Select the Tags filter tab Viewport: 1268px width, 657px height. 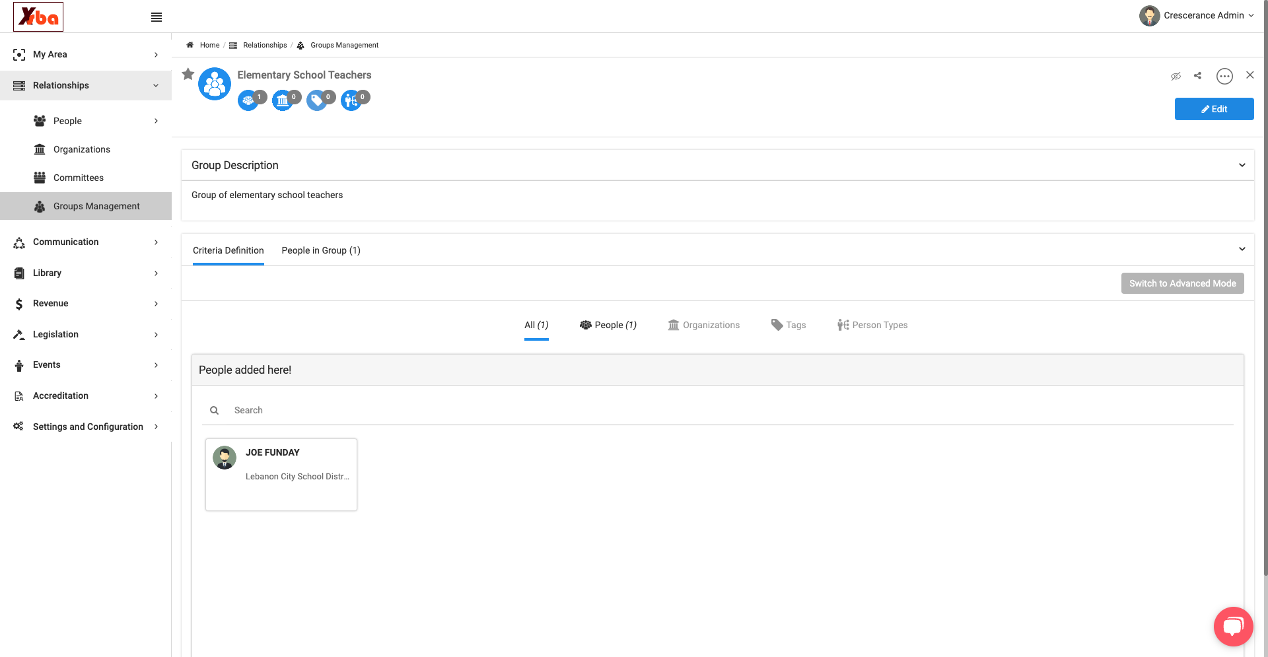point(789,325)
